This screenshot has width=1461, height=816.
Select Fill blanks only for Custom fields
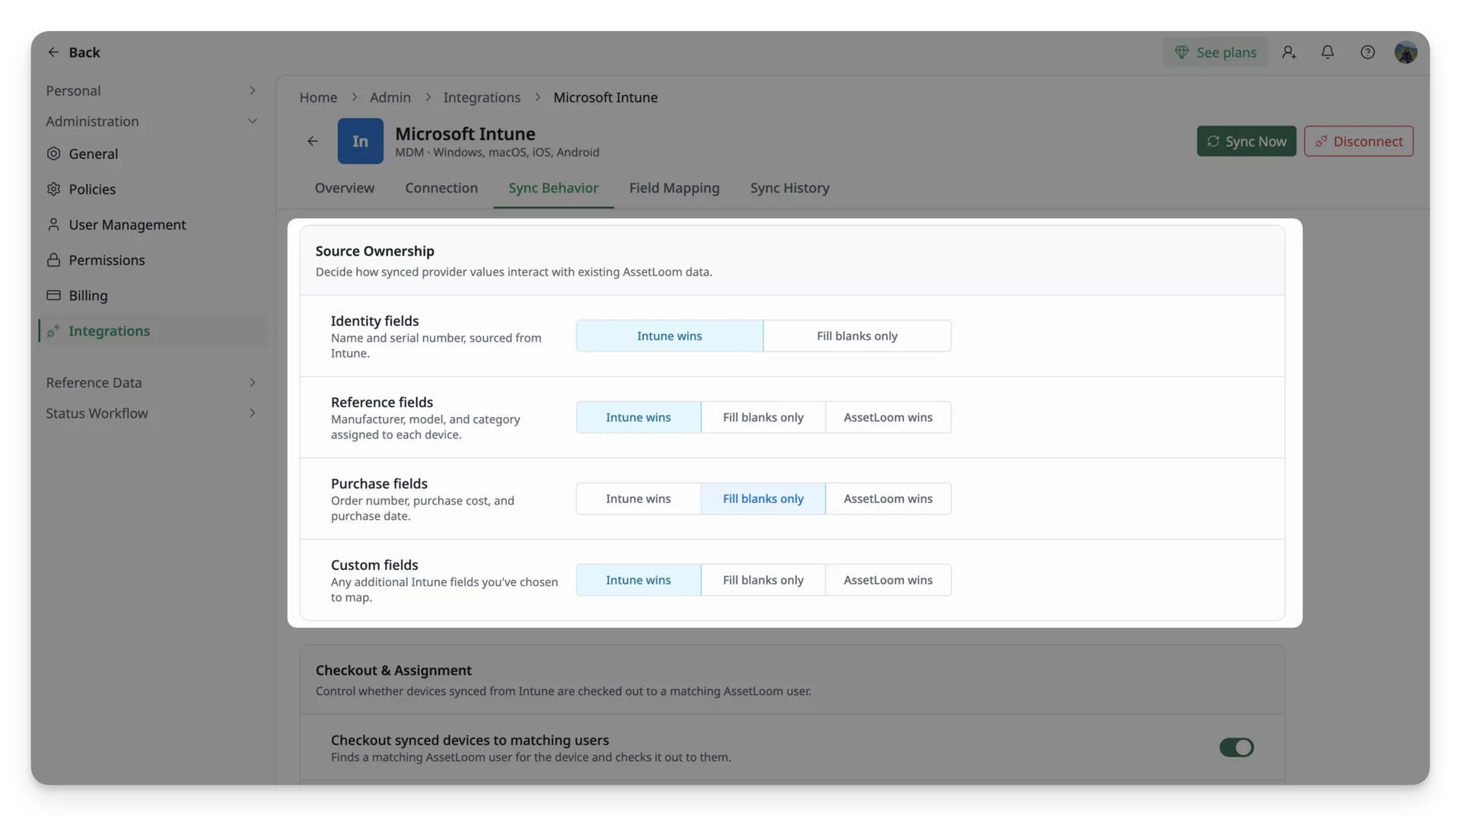click(x=762, y=581)
